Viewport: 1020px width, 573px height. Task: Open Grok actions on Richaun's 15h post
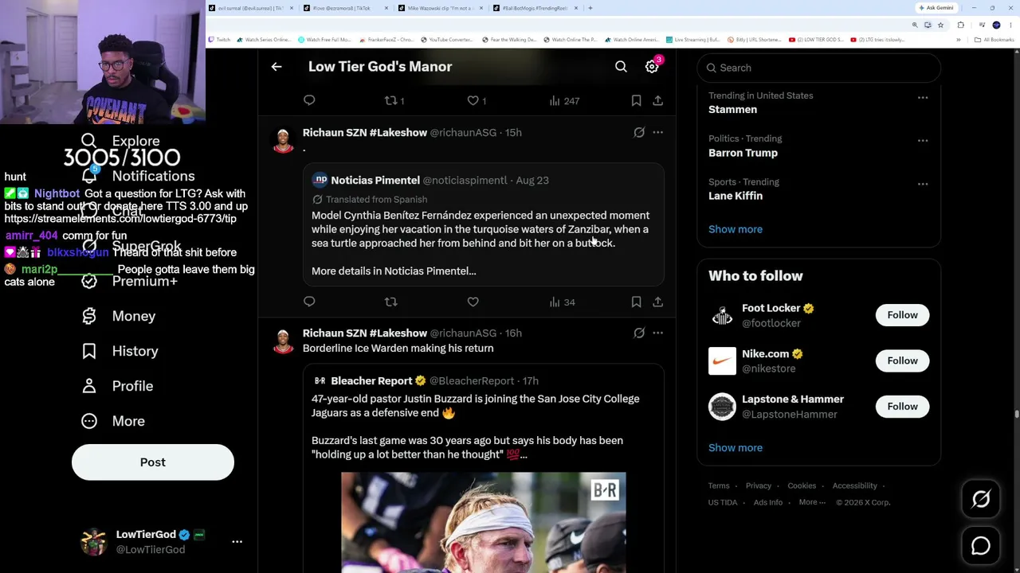click(x=639, y=132)
